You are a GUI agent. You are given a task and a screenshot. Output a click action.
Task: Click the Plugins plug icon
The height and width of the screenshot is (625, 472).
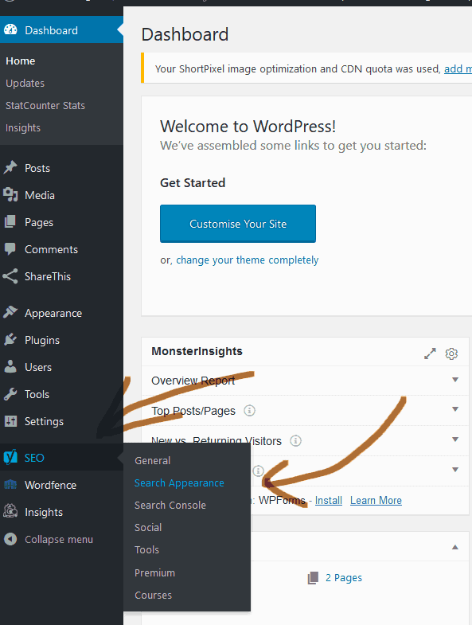(10, 340)
